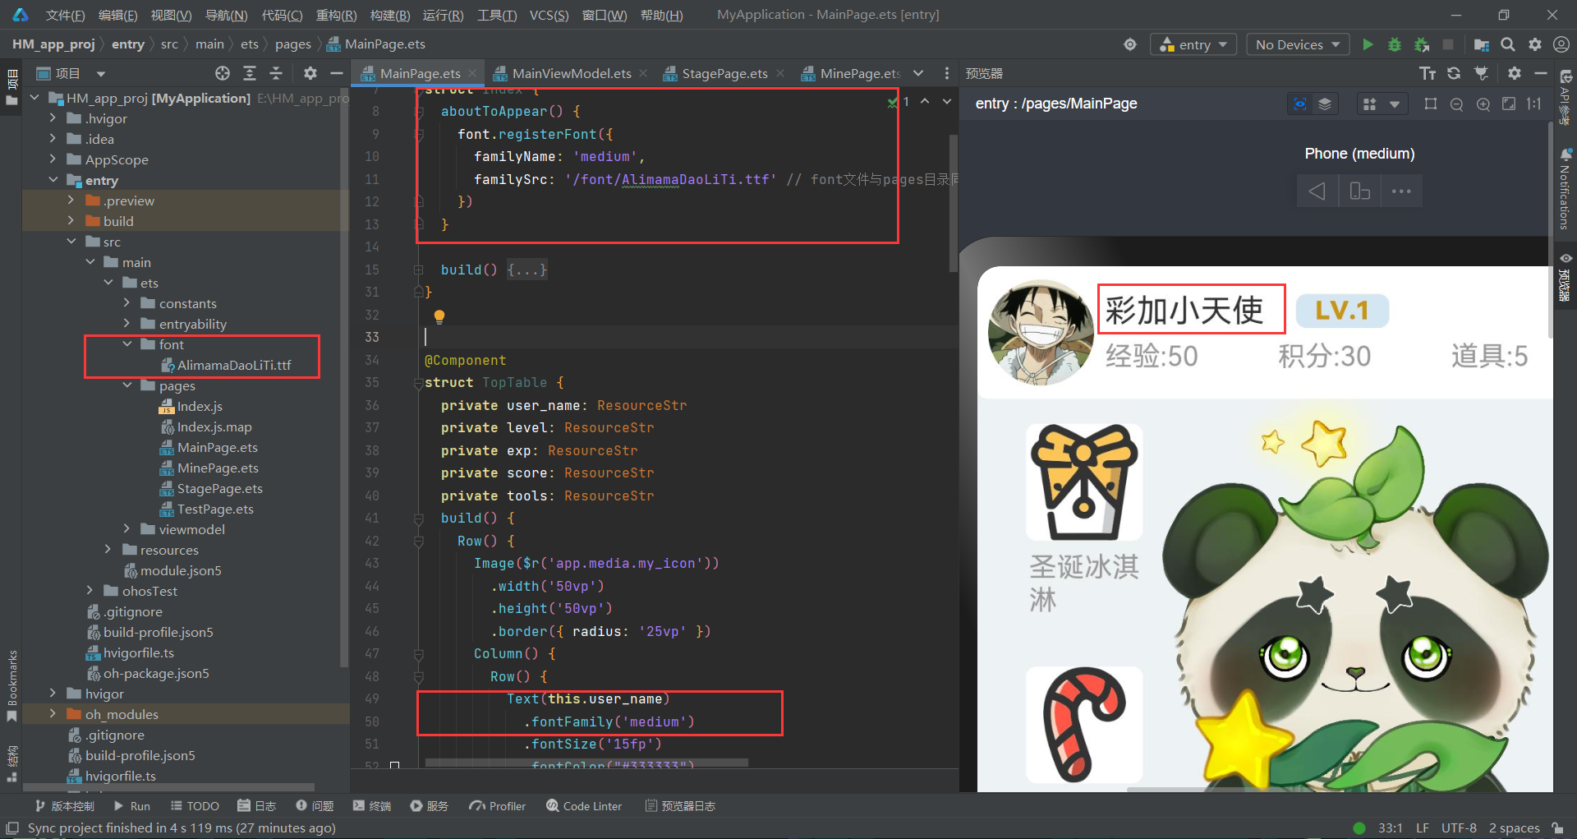Screen dimensions: 1577x839
Task: Open project panel options gear
Action: point(310,73)
